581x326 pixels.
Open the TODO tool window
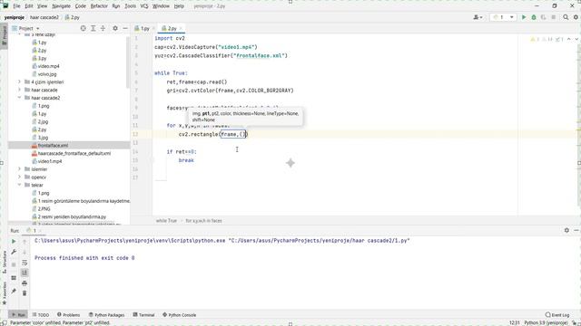pos(40,315)
